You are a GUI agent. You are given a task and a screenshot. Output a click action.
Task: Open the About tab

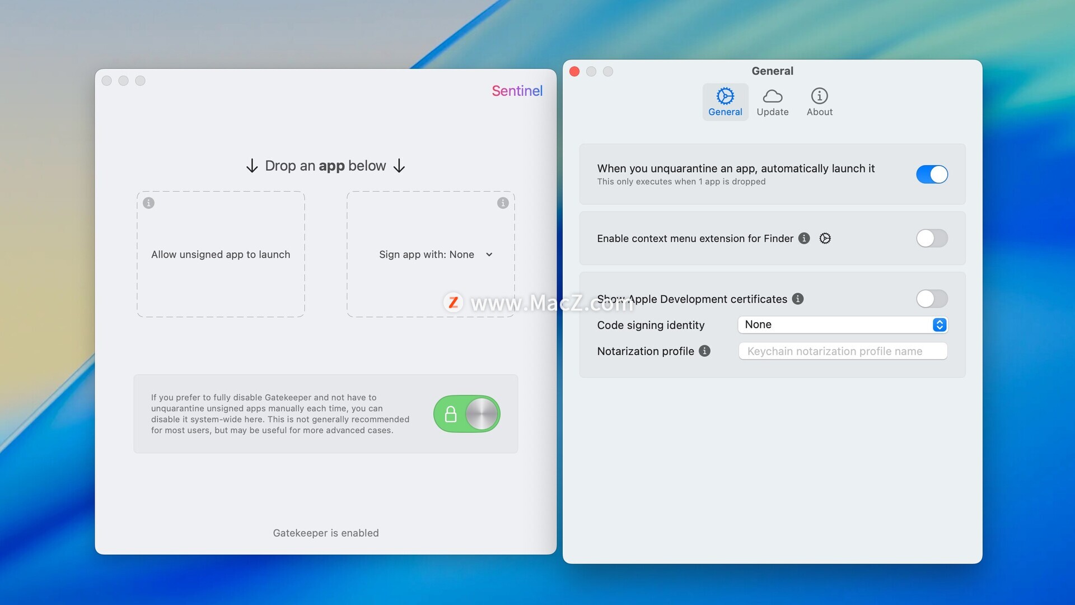pyautogui.click(x=820, y=102)
